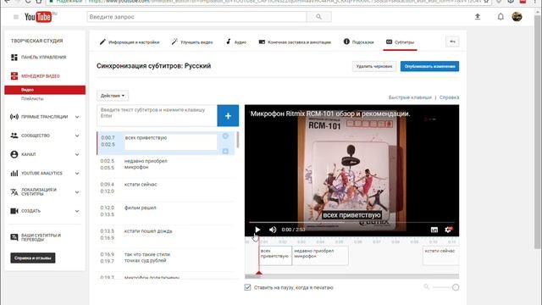Open the YouTube hamburger guide menu
This screenshot has width=542, height=305.
click(x=16, y=17)
